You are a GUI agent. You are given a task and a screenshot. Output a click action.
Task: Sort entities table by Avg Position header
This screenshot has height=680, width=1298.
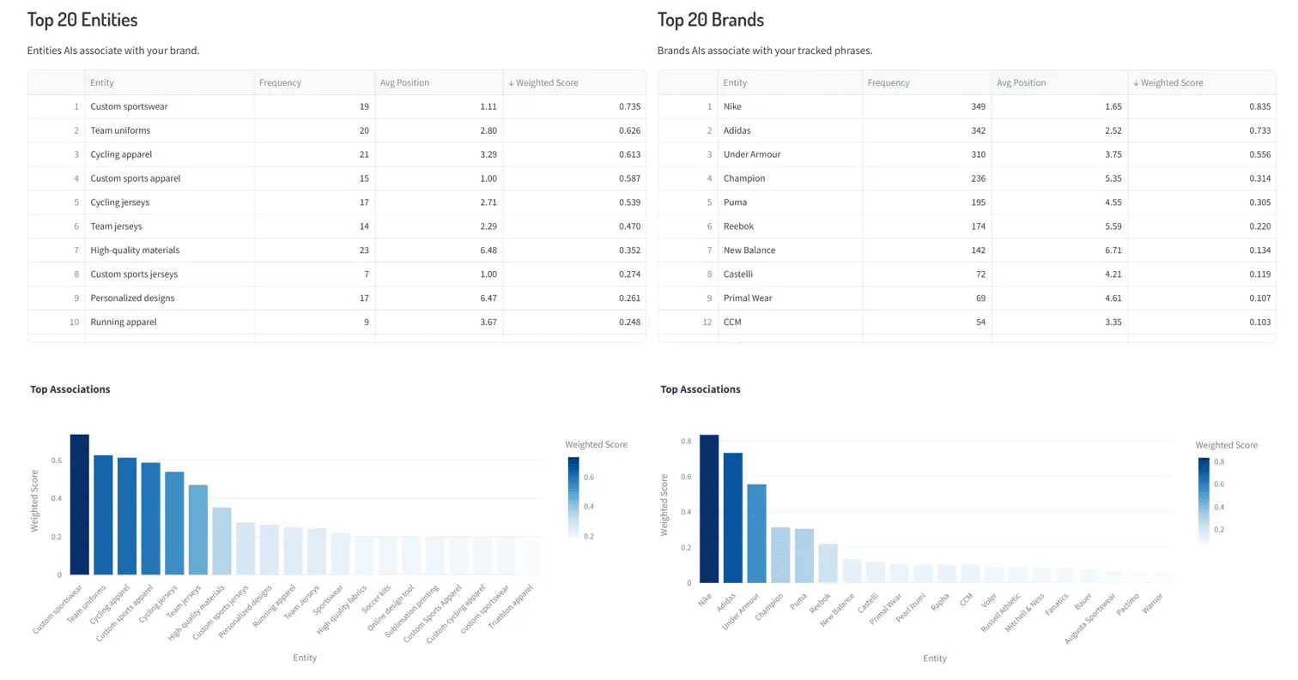(439, 82)
